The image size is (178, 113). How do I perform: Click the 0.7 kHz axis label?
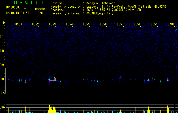pyautogui.click(x=2, y=93)
